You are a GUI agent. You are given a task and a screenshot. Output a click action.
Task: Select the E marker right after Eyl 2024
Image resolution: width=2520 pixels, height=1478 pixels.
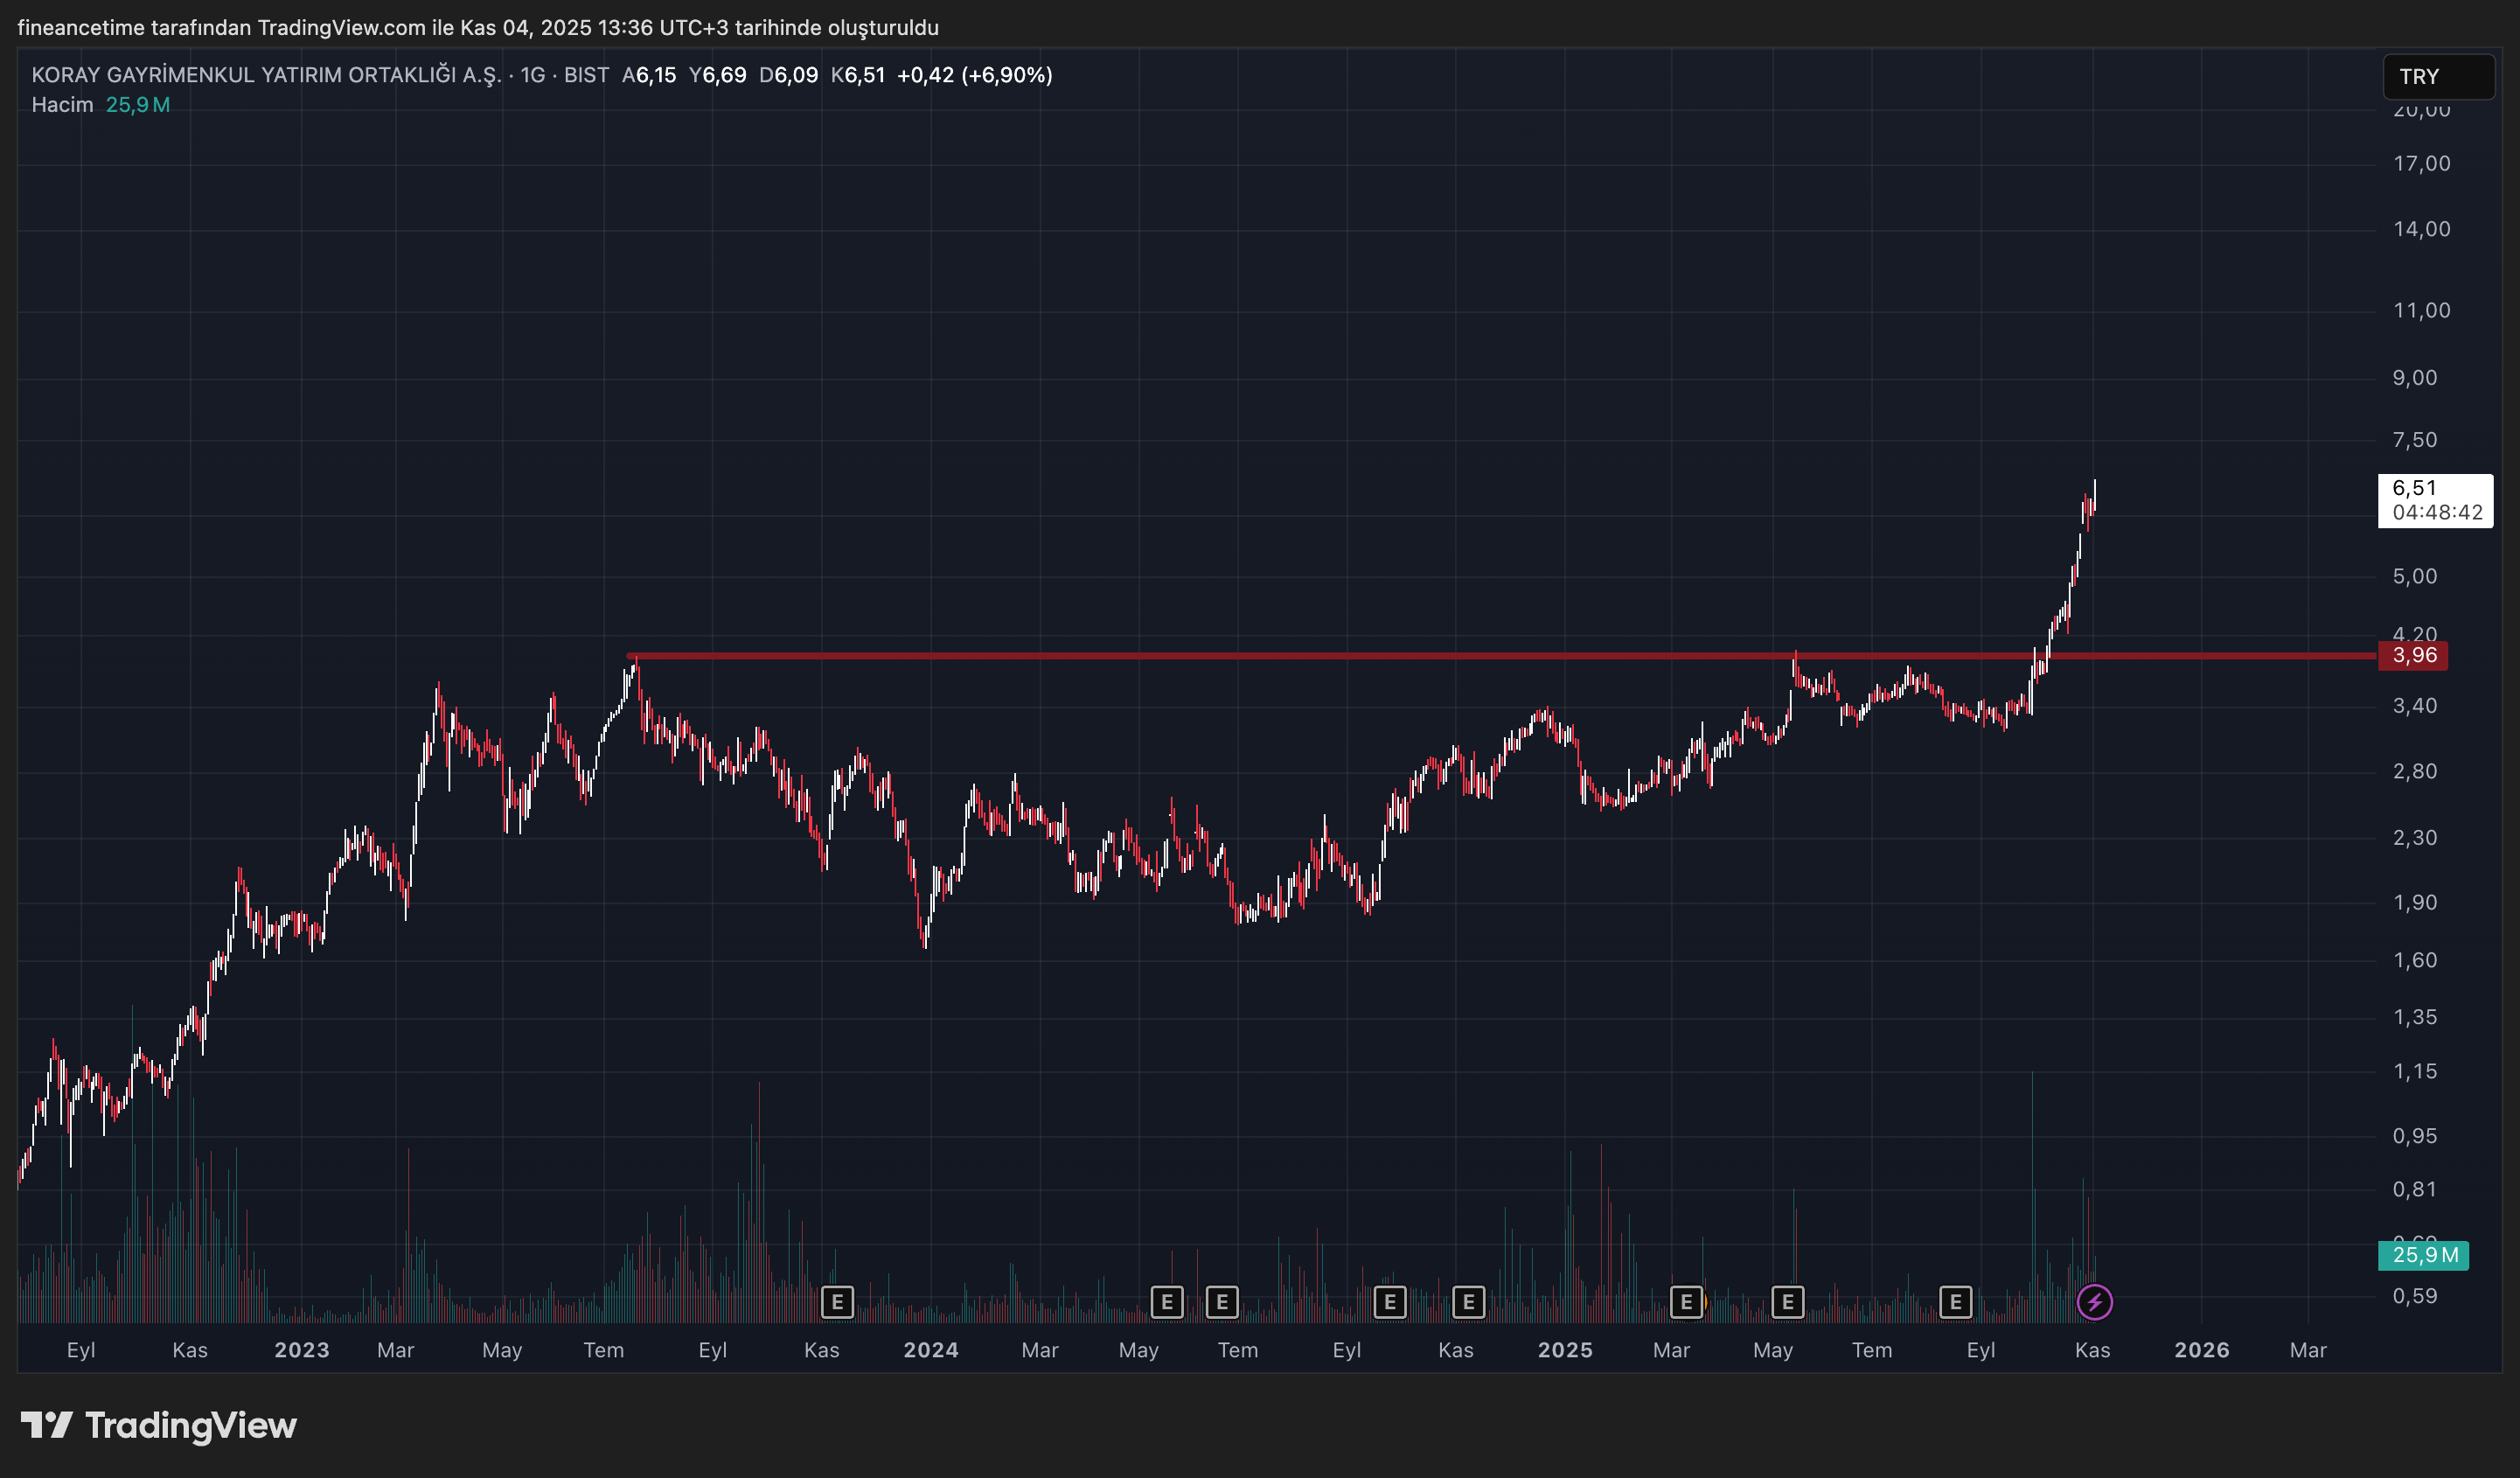click(x=1390, y=1302)
